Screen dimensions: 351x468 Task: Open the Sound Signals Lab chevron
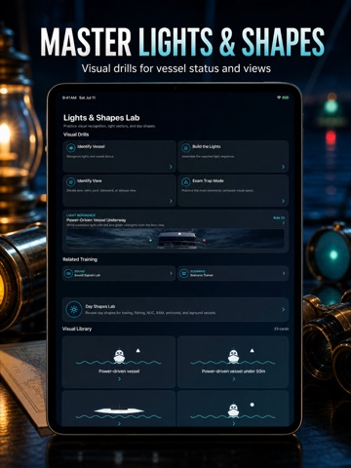point(171,273)
